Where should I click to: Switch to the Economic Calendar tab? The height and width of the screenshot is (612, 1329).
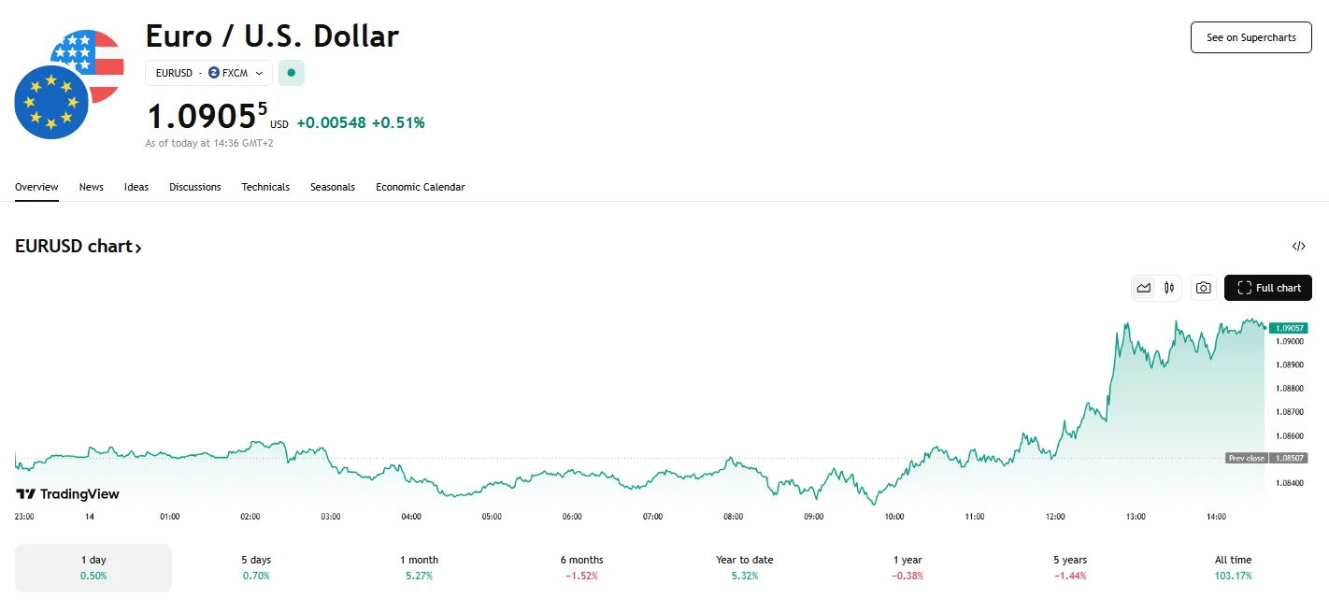click(420, 187)
